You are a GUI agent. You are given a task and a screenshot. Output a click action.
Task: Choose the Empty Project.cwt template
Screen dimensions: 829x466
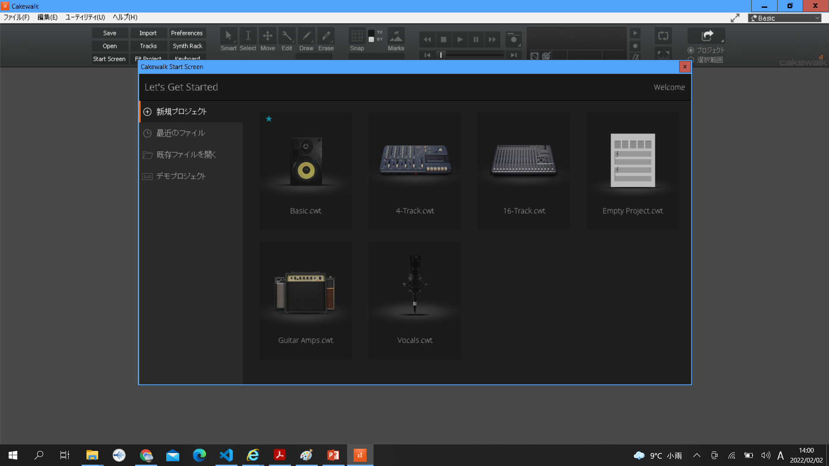click(633, 171)
